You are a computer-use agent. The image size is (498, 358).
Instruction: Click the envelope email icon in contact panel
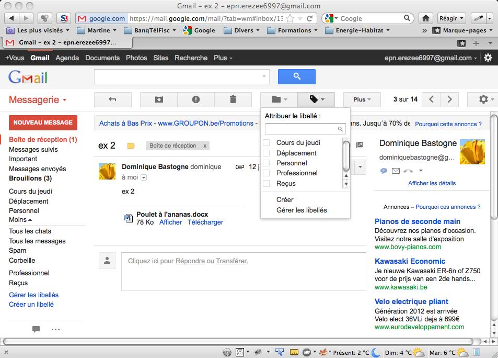[396, 171]
